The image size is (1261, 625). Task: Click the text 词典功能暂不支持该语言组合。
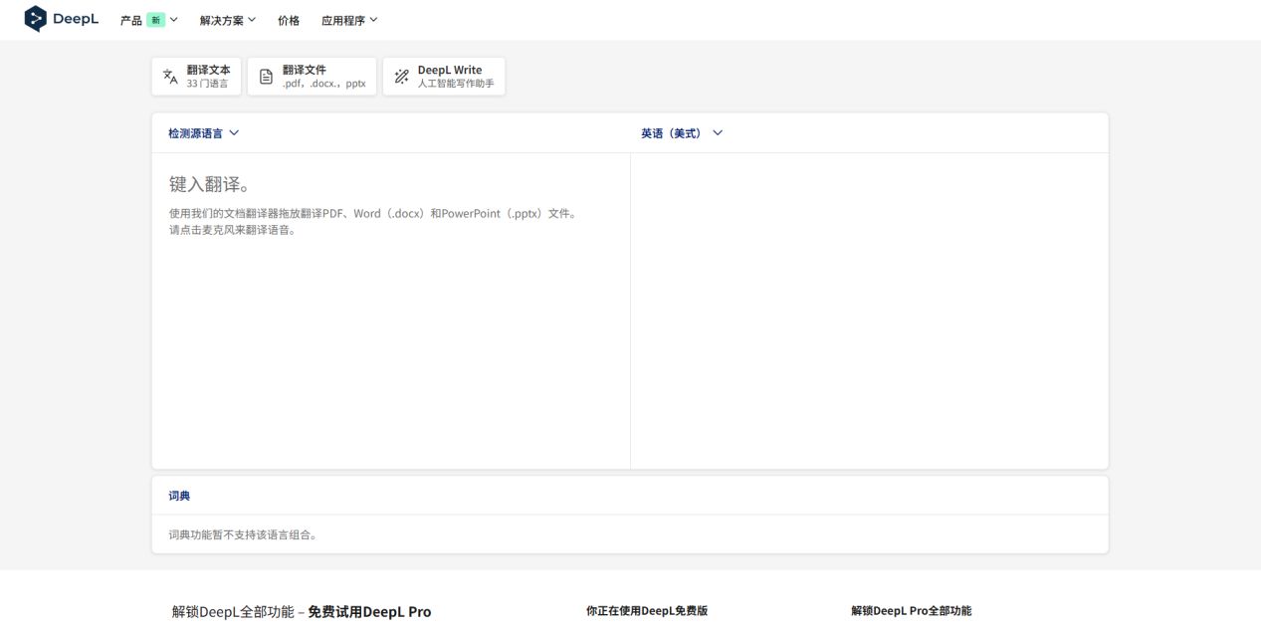pos(245,534)
